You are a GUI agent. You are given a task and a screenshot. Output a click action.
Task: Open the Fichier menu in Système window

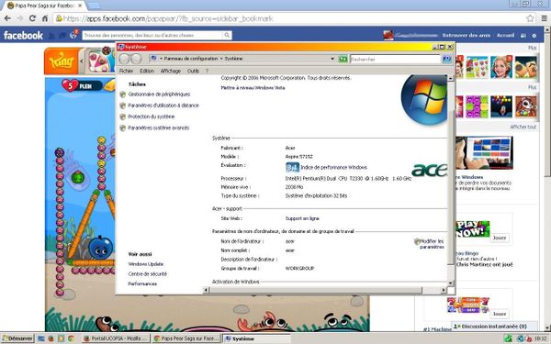(x=126, y=71)
